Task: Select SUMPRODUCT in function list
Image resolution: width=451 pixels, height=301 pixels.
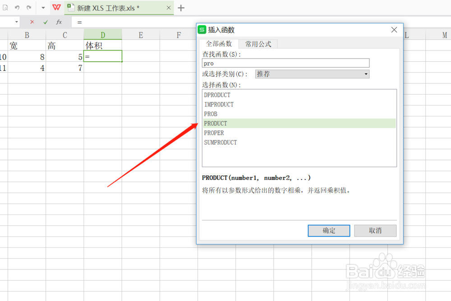Action: [299, 142]
